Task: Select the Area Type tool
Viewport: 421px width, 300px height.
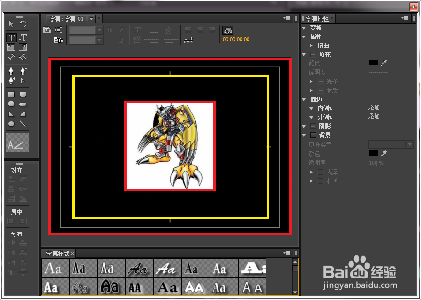Action: 11,47
